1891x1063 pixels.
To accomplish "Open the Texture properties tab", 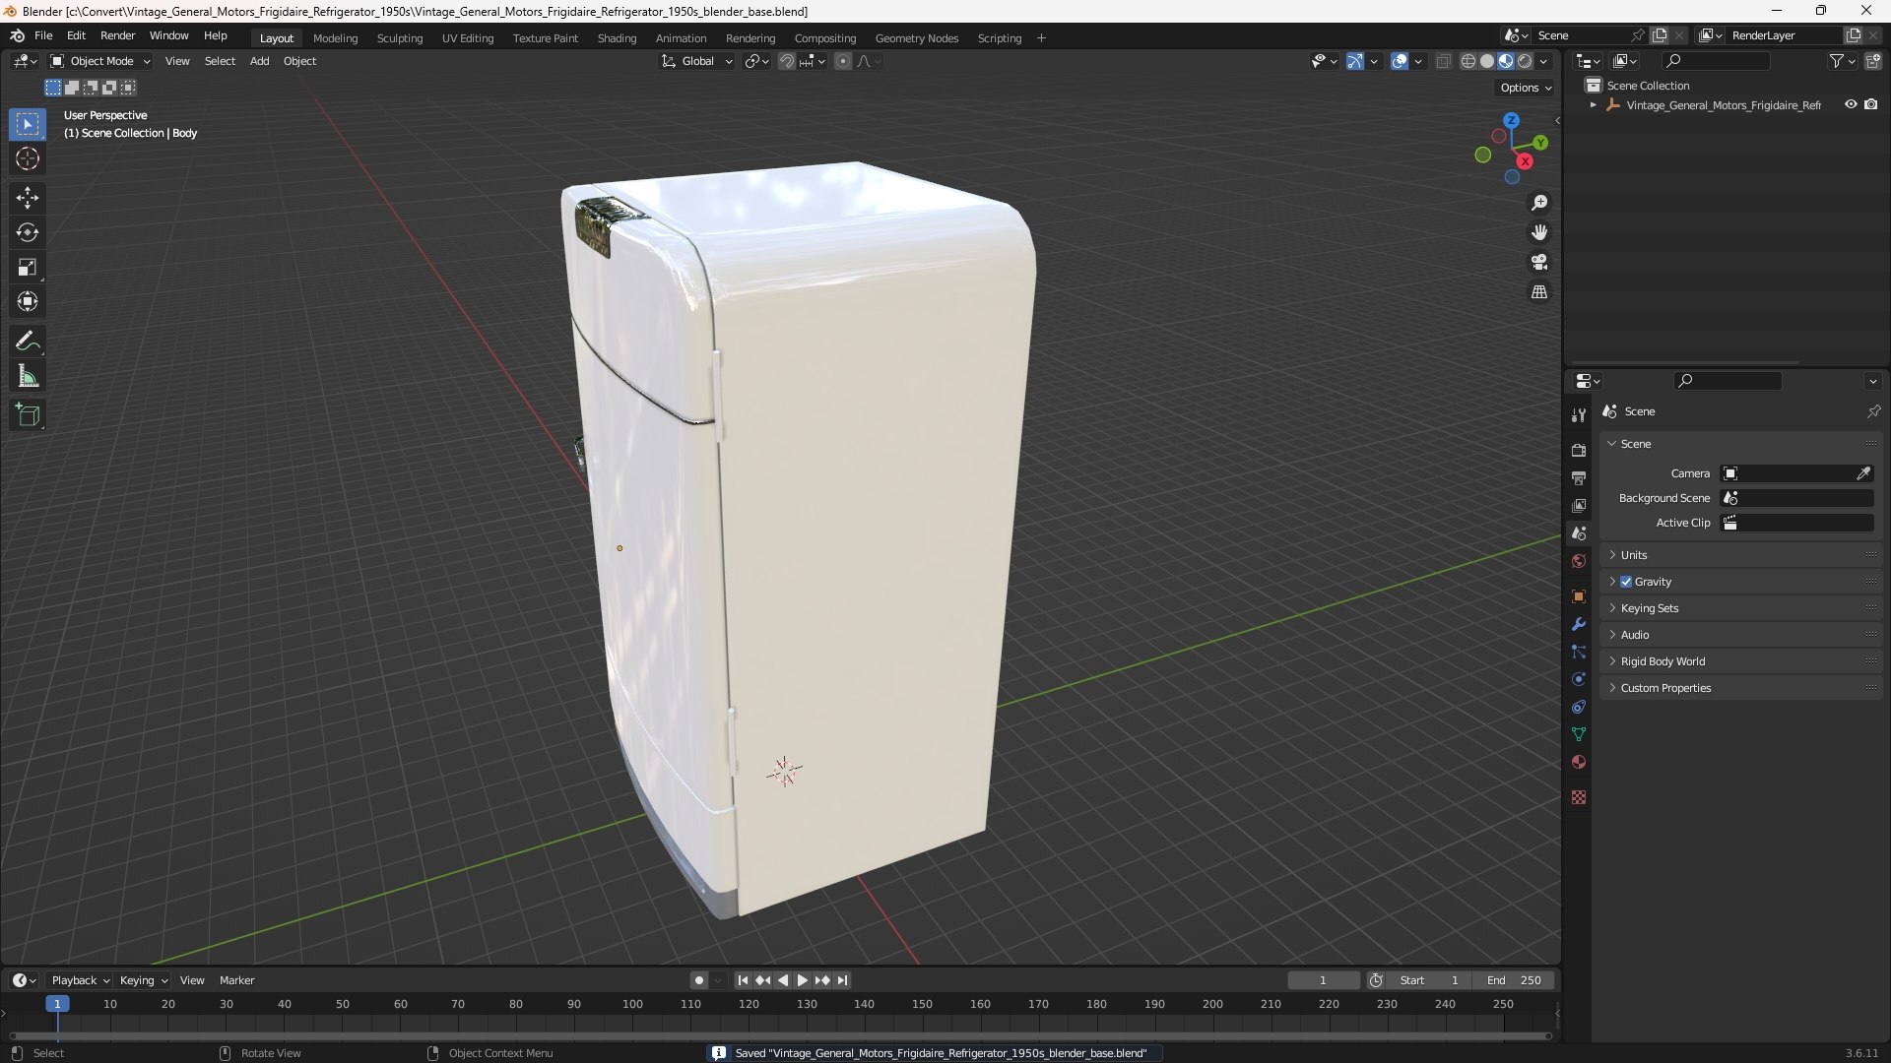I will [x=1579, y=797].
